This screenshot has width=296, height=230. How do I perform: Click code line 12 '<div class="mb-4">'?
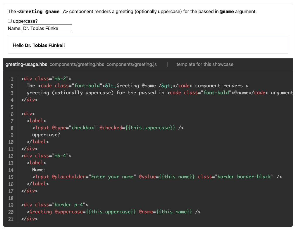click(x=46, y=156)
